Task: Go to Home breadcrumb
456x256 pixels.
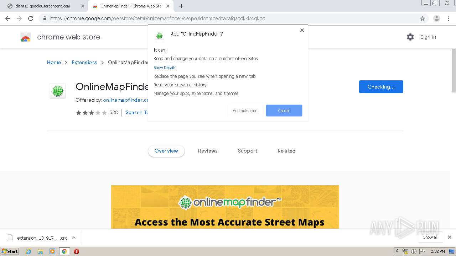Action: coord(54,62)
